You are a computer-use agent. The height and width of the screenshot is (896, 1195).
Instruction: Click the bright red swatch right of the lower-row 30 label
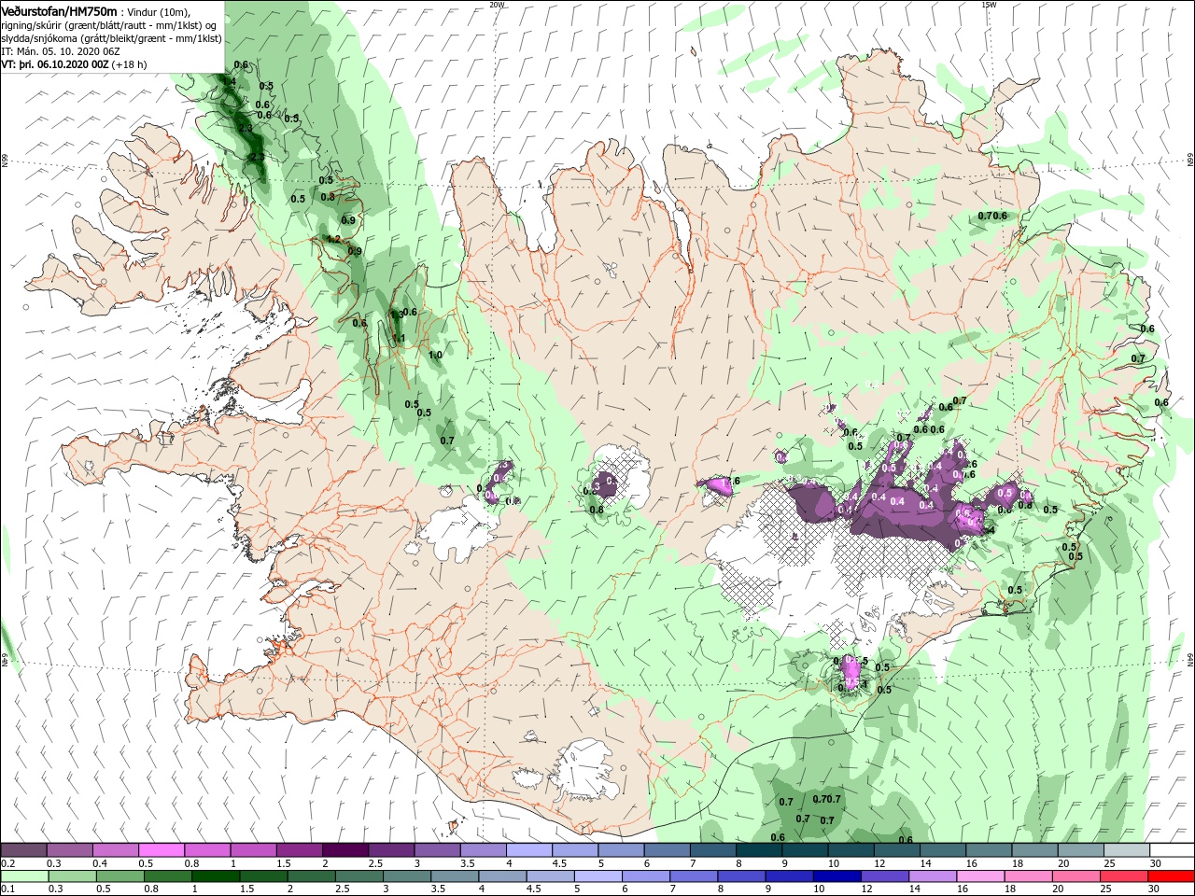pyautogui.click(x=1170, y=876)
